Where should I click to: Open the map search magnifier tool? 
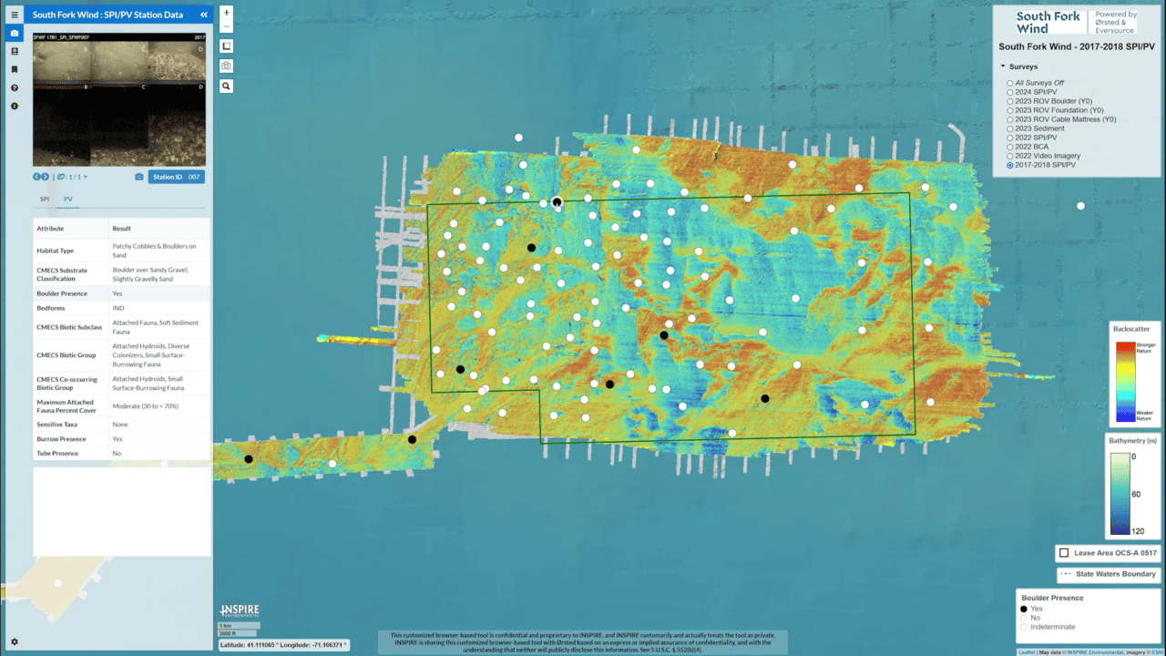coord(227,86)
